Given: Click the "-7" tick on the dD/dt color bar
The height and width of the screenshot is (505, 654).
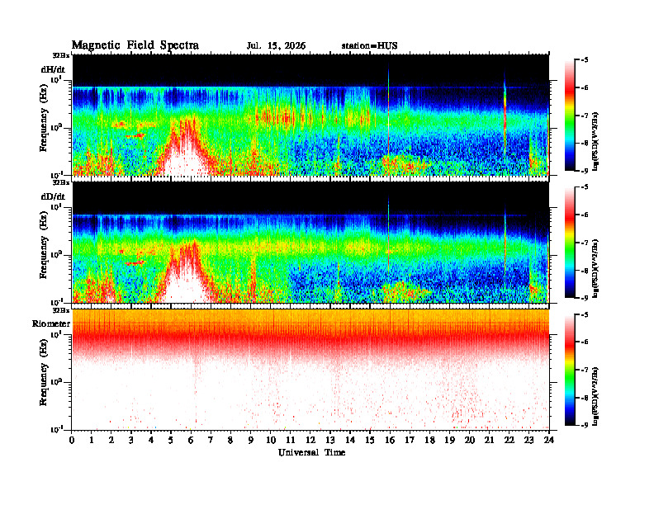Looking at the screenshot, I should click(585, 243).
